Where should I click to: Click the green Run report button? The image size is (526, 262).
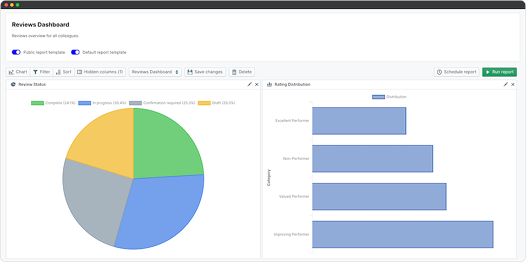(499, 72)
